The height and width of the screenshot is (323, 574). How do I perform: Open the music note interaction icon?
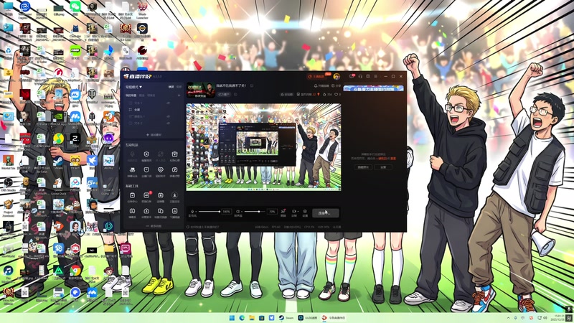pos(174,170)
